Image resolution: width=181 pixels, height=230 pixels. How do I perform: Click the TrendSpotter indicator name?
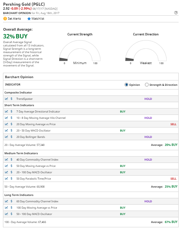point(24,99)
